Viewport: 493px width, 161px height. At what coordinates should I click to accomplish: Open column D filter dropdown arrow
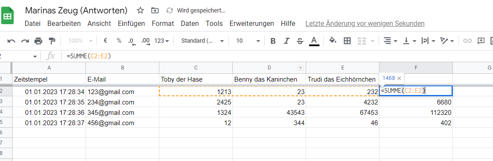click(300, 68)
